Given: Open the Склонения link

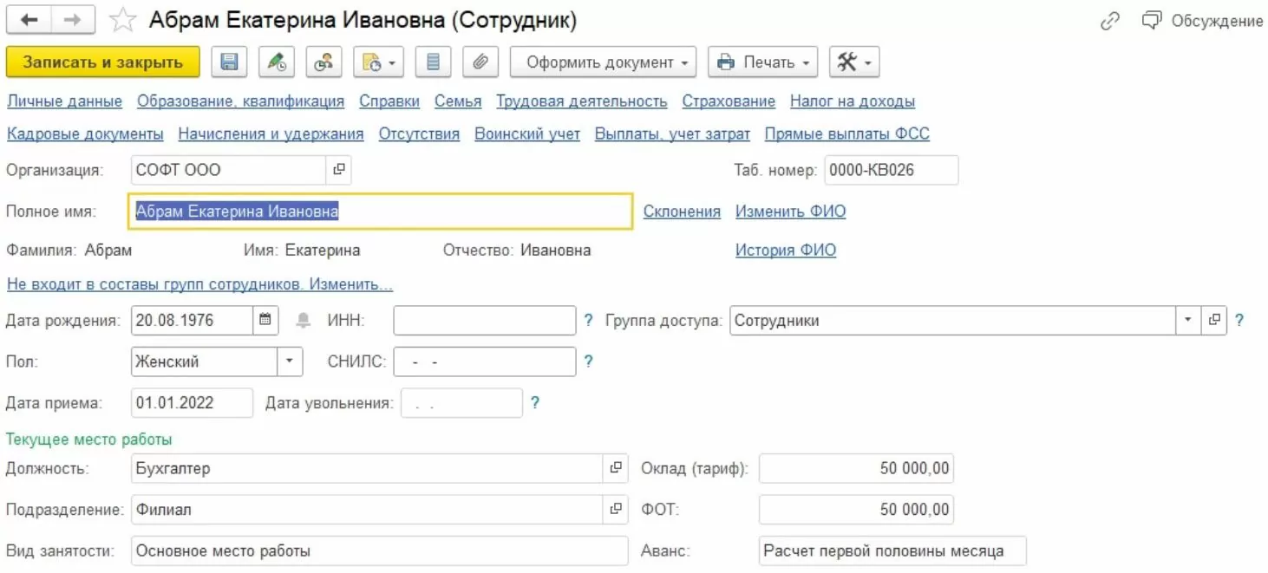Looking at the screenshot, I should point(682,212).
